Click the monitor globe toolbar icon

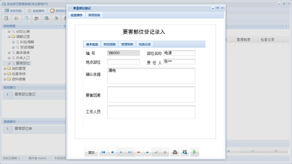[47, 18]
